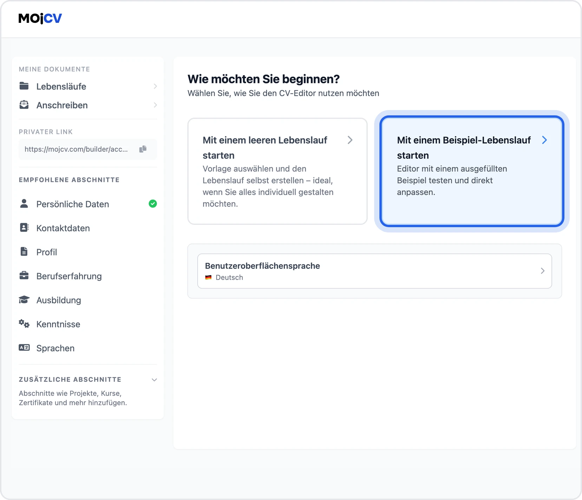The image size is (582, 500).
Task: Expand the Anschreiben chevron arrow
Action: point(155,105)
